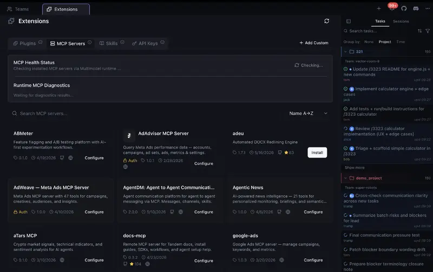
Task: Group tasks by Project
Action: (385, 42)
